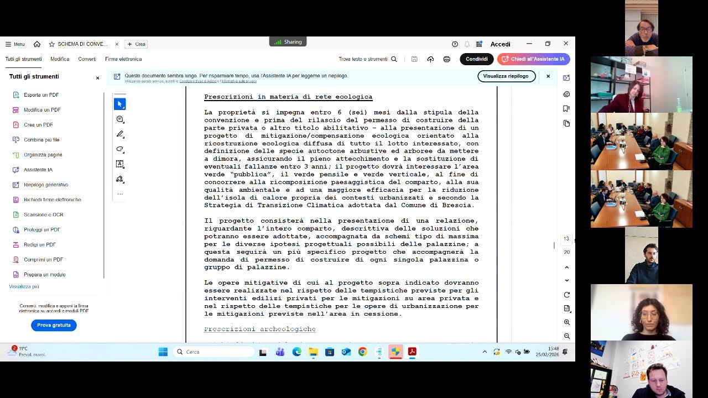
Task: Select the highlighter pen tool
Action: (x=119, y=134)
